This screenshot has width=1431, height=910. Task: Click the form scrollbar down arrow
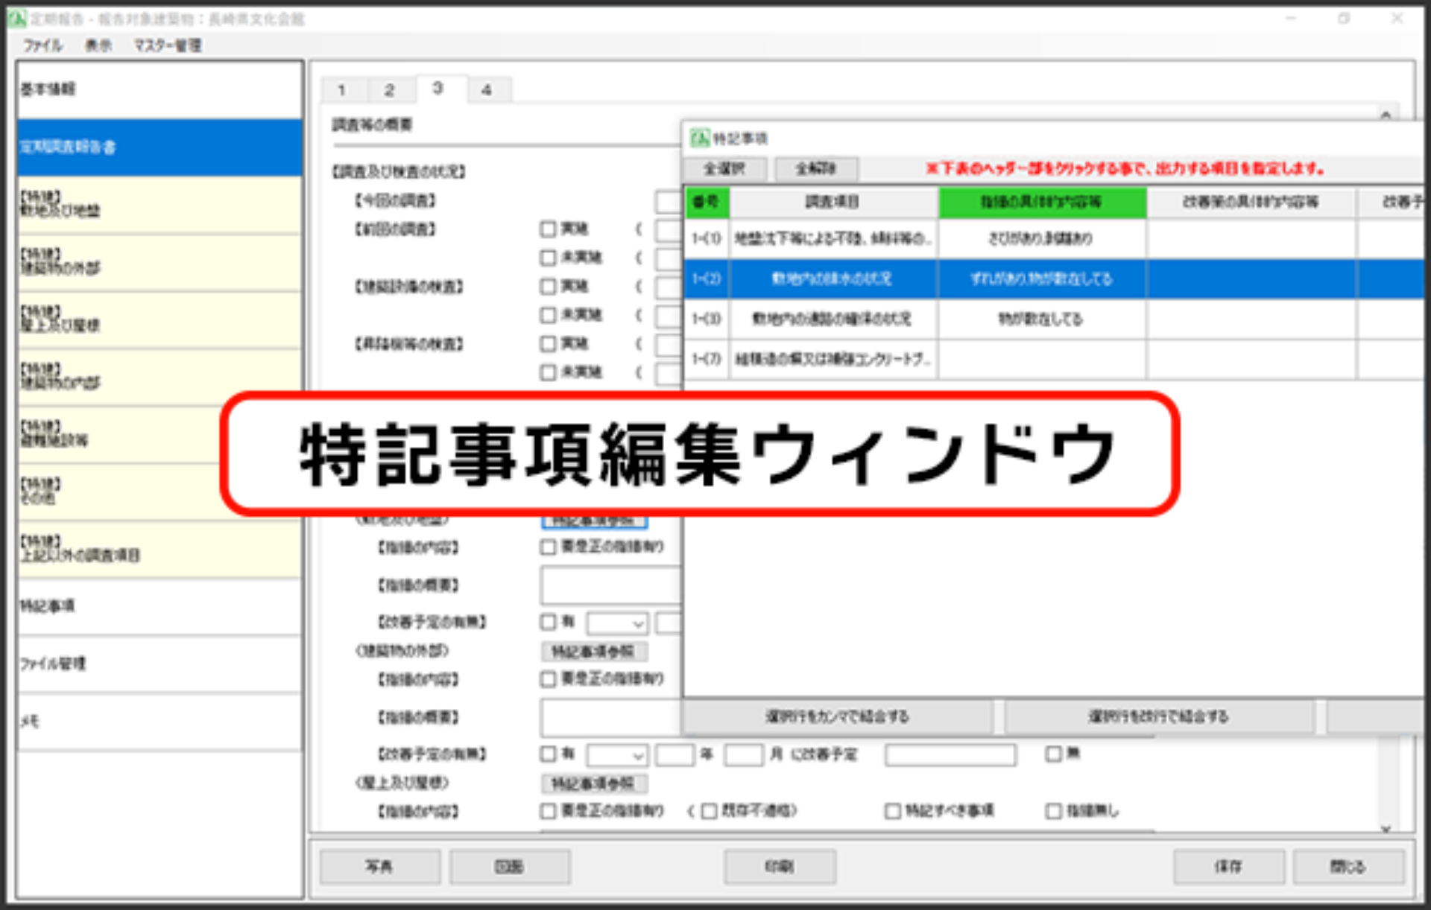(1386, 828)
